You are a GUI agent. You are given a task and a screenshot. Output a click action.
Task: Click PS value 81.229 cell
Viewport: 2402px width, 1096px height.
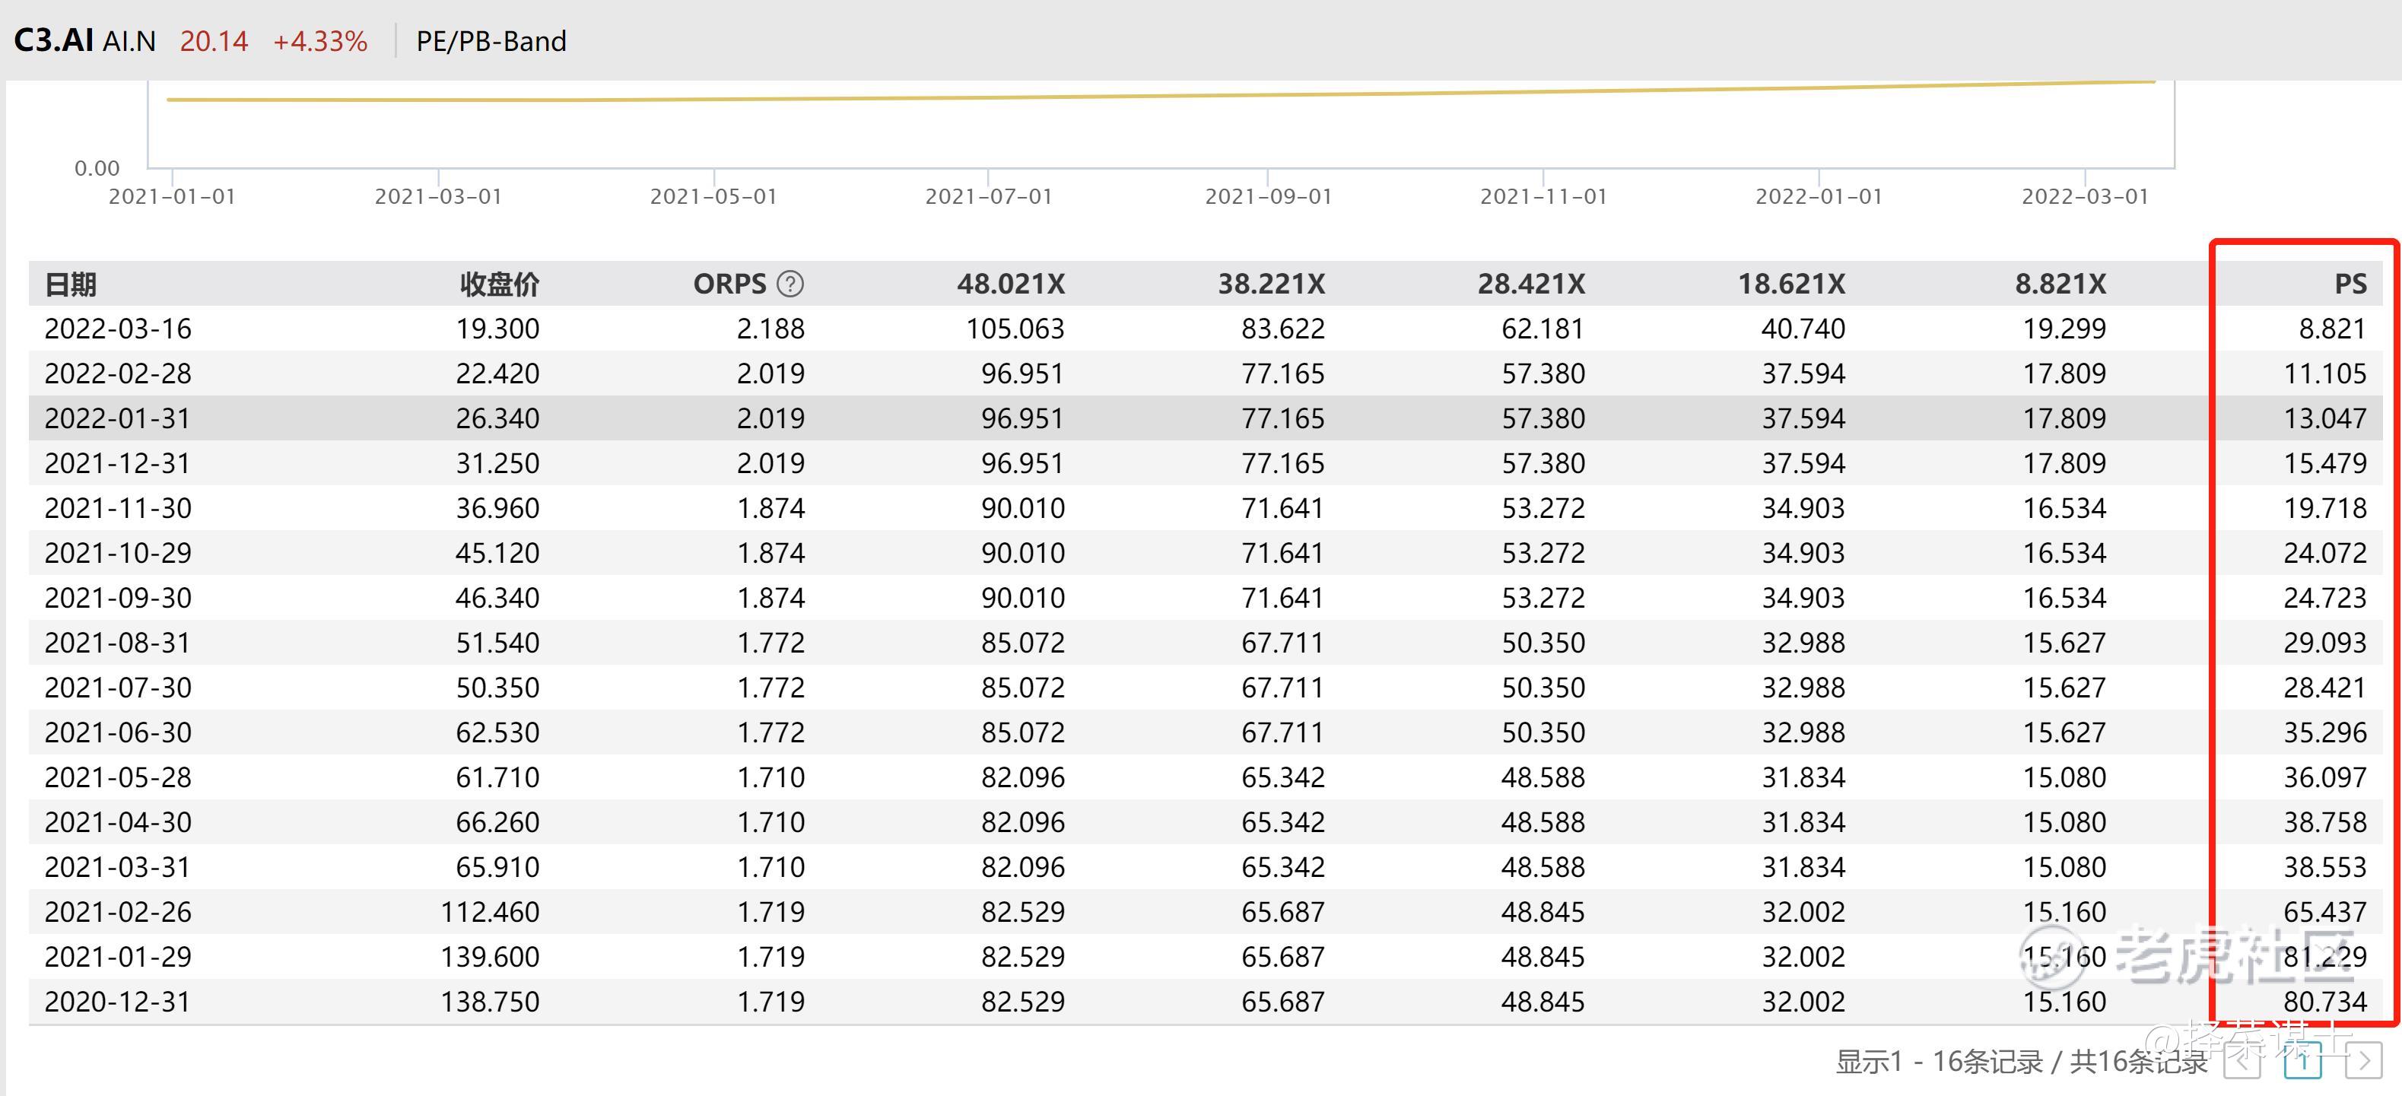[2324, 956]
